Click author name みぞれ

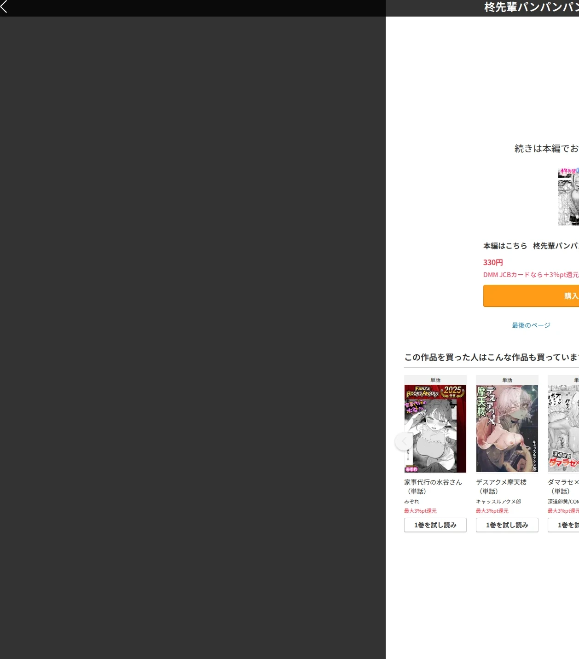coord(412,502)
